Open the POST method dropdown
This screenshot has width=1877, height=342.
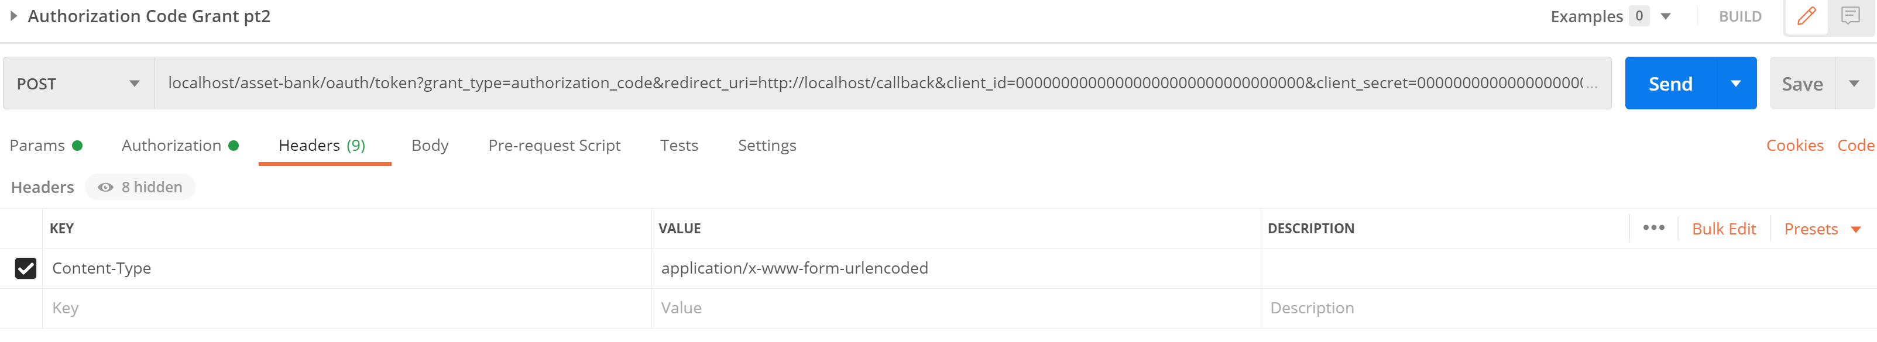click(78, 84)
